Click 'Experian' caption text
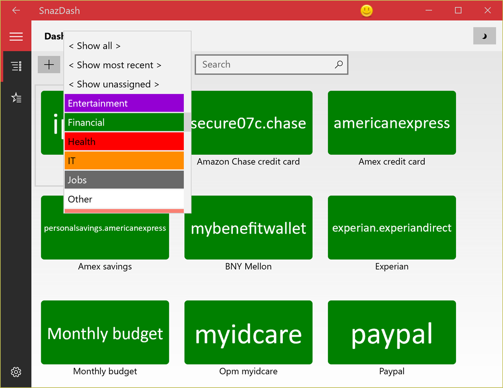503x388 pixels. (x=392, y=266)
